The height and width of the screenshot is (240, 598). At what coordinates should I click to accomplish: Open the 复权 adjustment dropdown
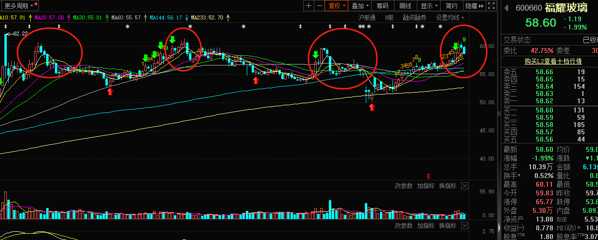[337, 6]
